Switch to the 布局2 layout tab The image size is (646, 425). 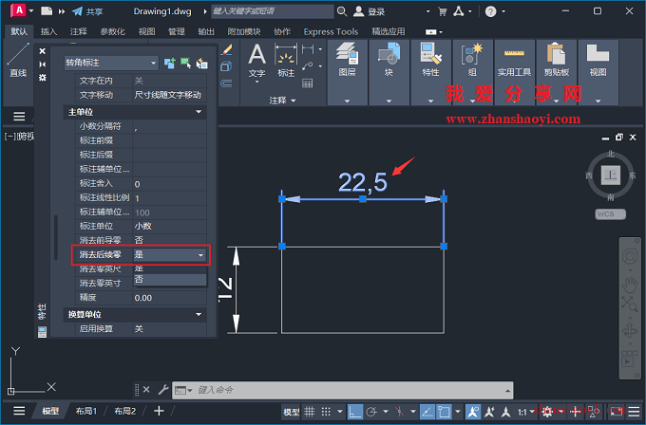coord(124,411)
